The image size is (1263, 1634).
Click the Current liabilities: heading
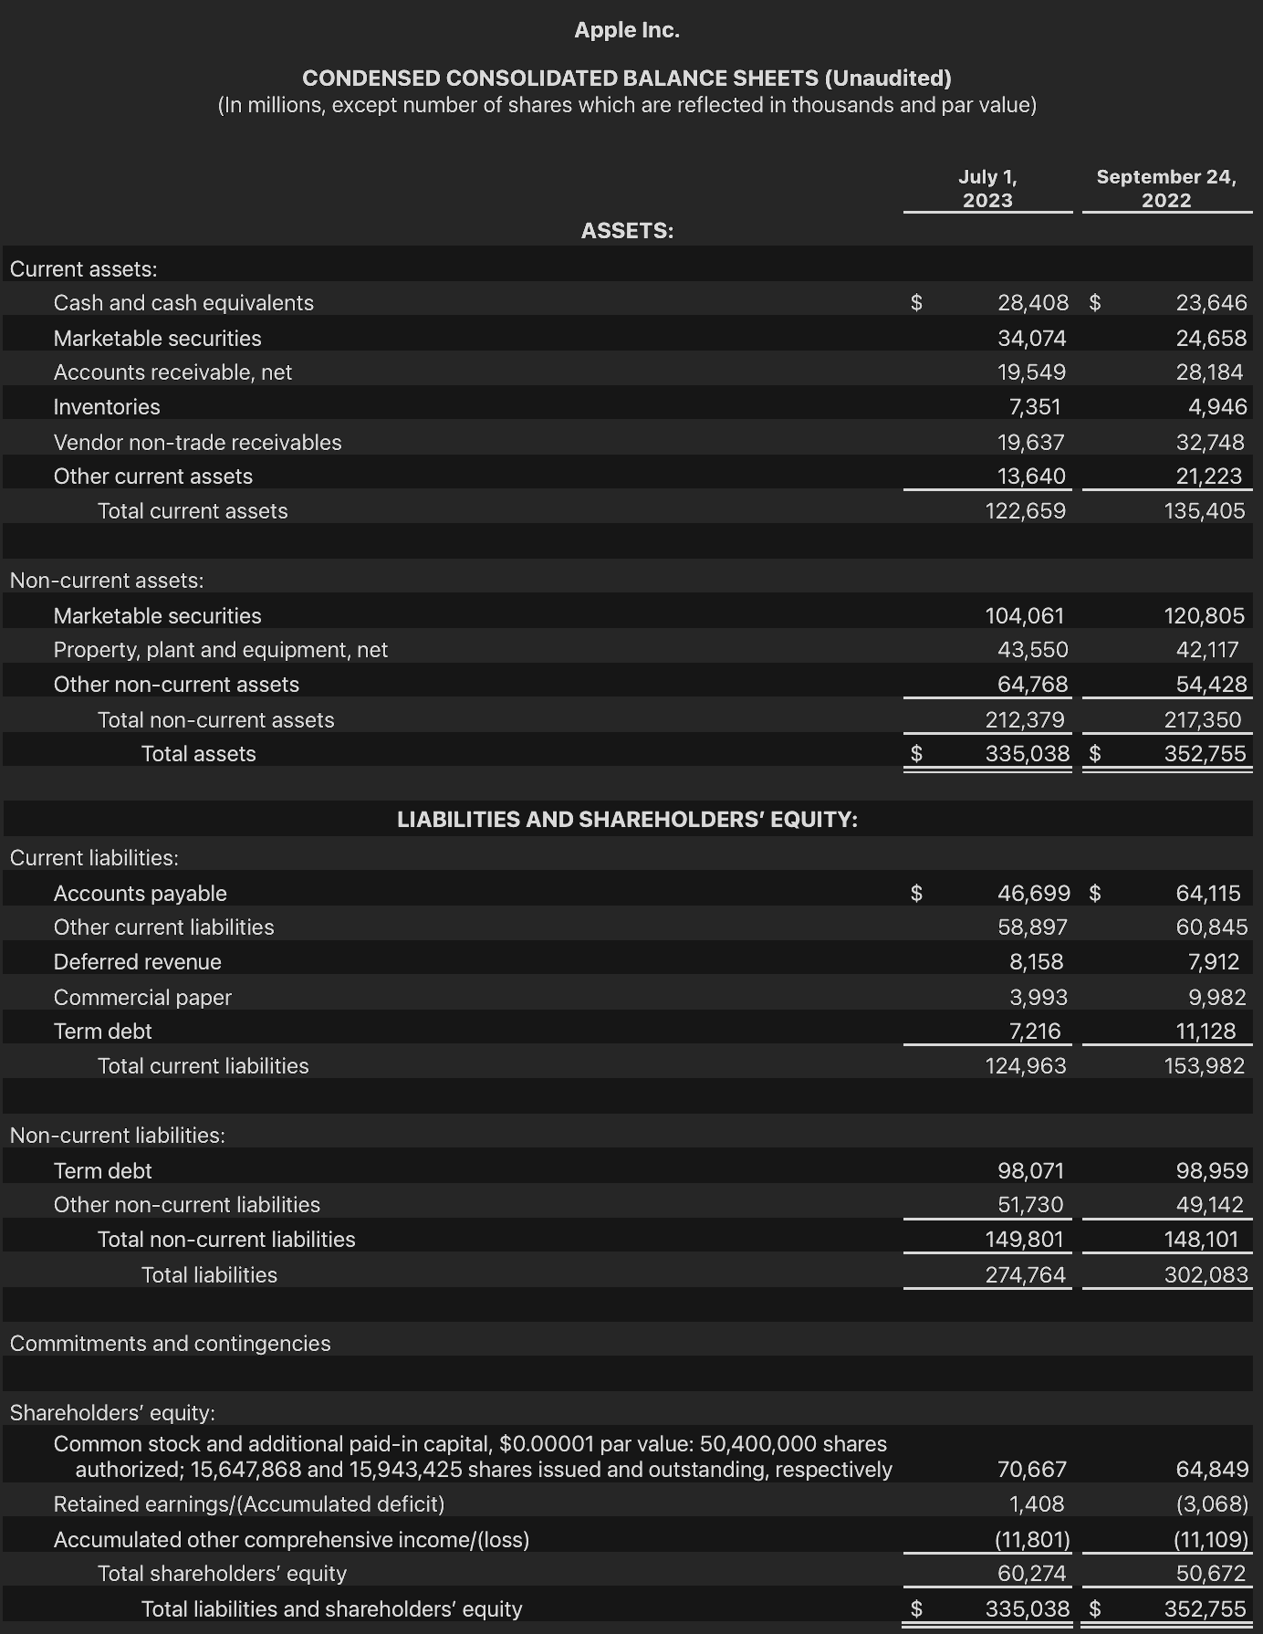coord(94,858)
